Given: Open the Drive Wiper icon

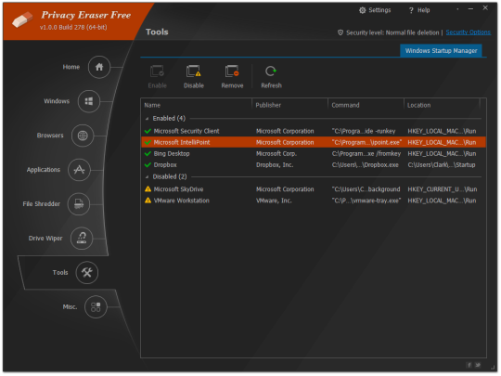Looking at the screenshot, I should tap(82, 239).
